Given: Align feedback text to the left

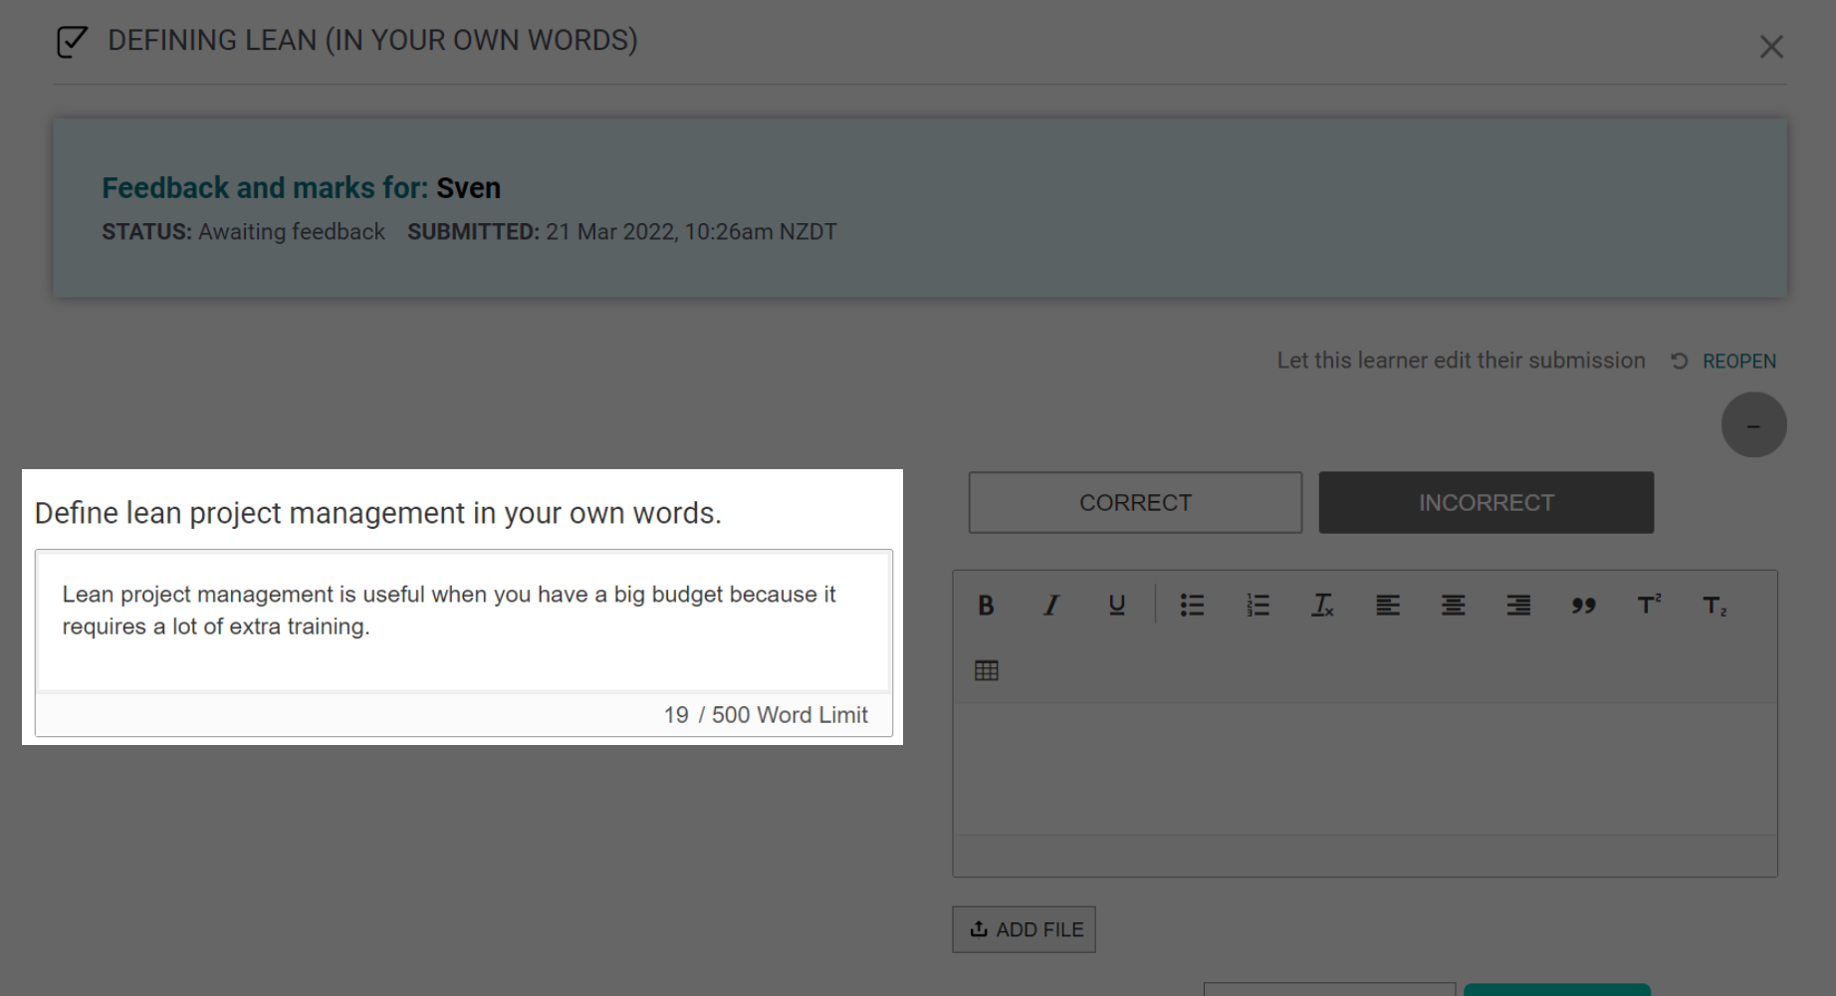Looking at the screenshot, I should click(x=1388, y=606).
